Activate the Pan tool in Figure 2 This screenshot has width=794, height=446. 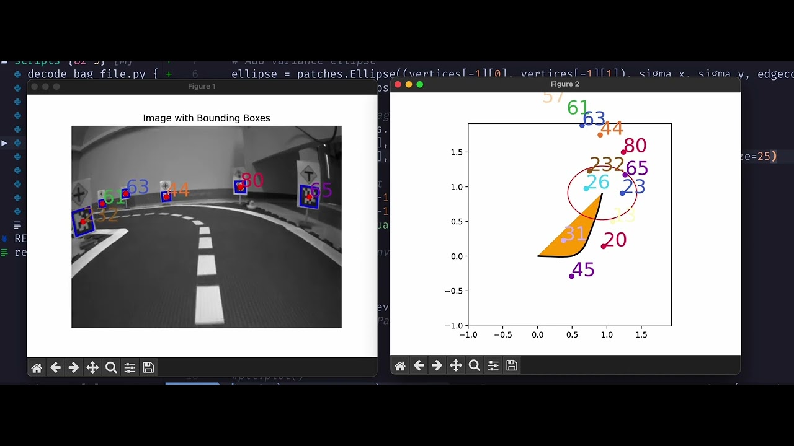456,366
